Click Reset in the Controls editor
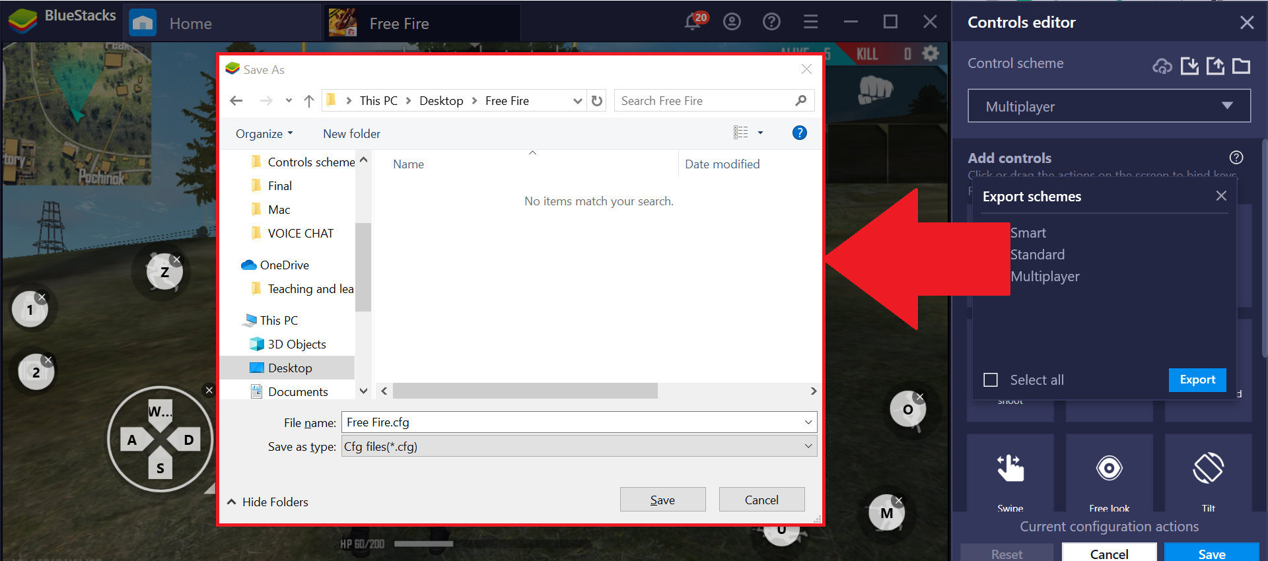1268x561 pixels. point(1006,554)
